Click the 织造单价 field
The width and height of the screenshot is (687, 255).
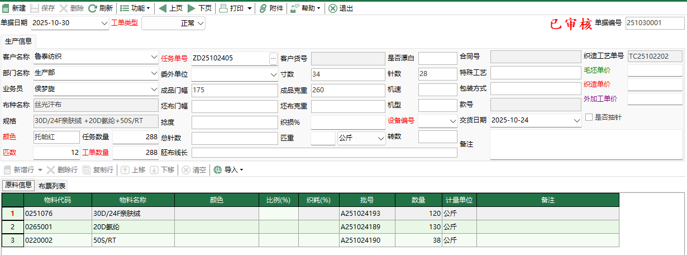click(655, 85)
